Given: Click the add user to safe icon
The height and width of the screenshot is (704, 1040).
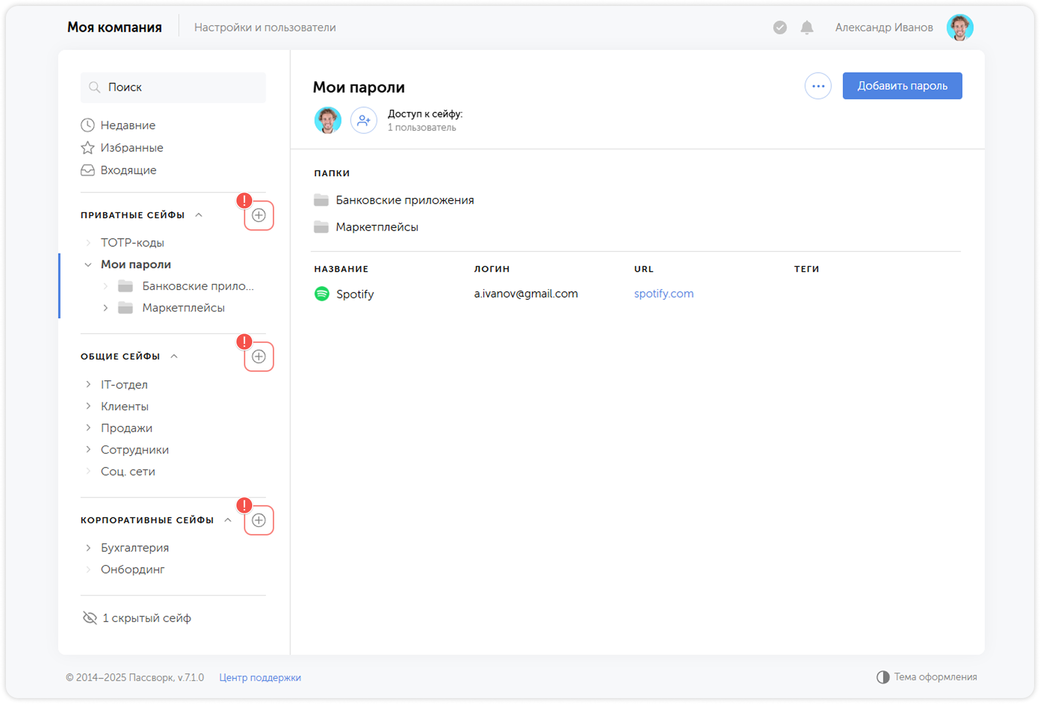Looking at the screenshot, I should (x=364, y=120).
